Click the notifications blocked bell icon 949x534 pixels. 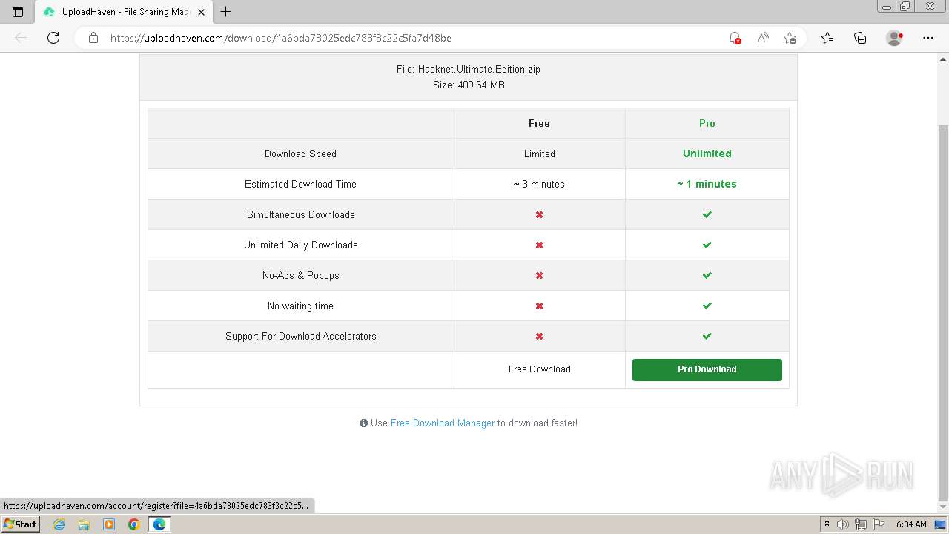(x=735, y=38)
